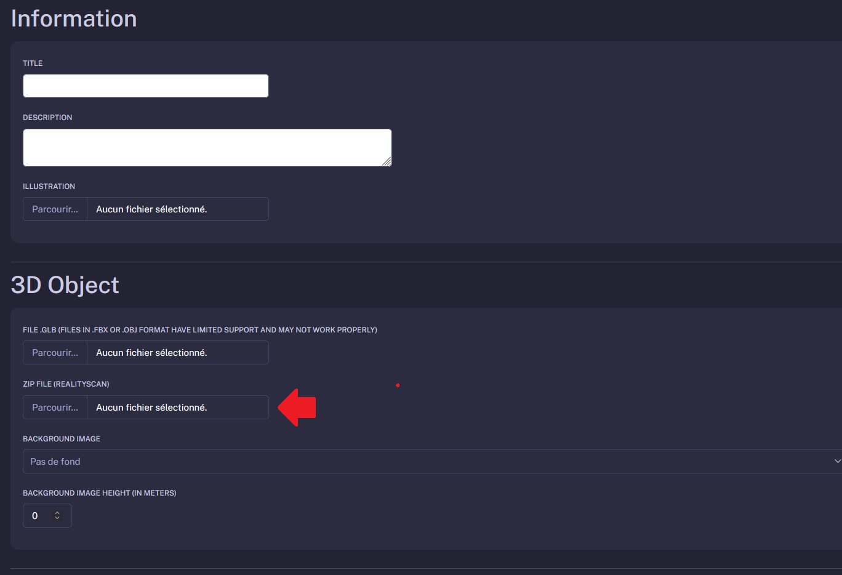Click the down arrow of height stepper
Viewport: 842px width, 575px height.
[57, 518]
